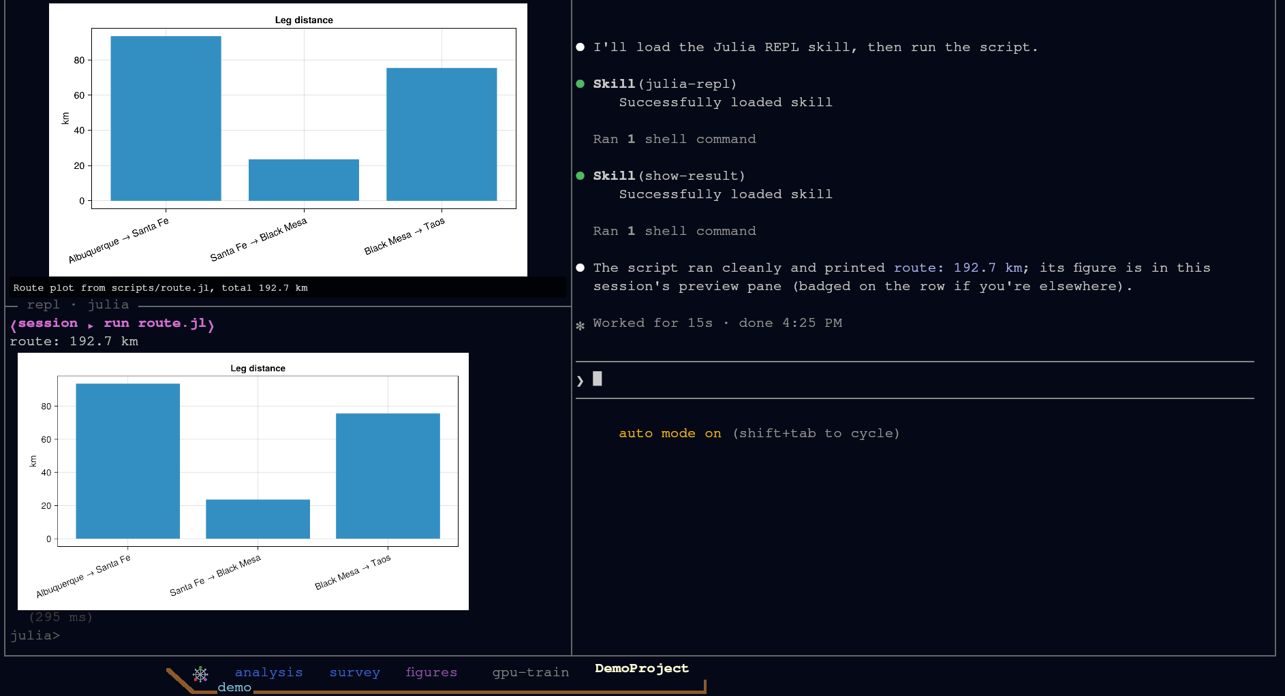
Task: Select the 'session ▸ run route.jl' command line
Action: pos(112,323)
